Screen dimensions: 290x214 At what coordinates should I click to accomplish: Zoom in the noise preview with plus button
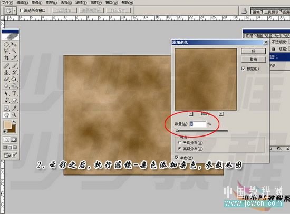221,114
